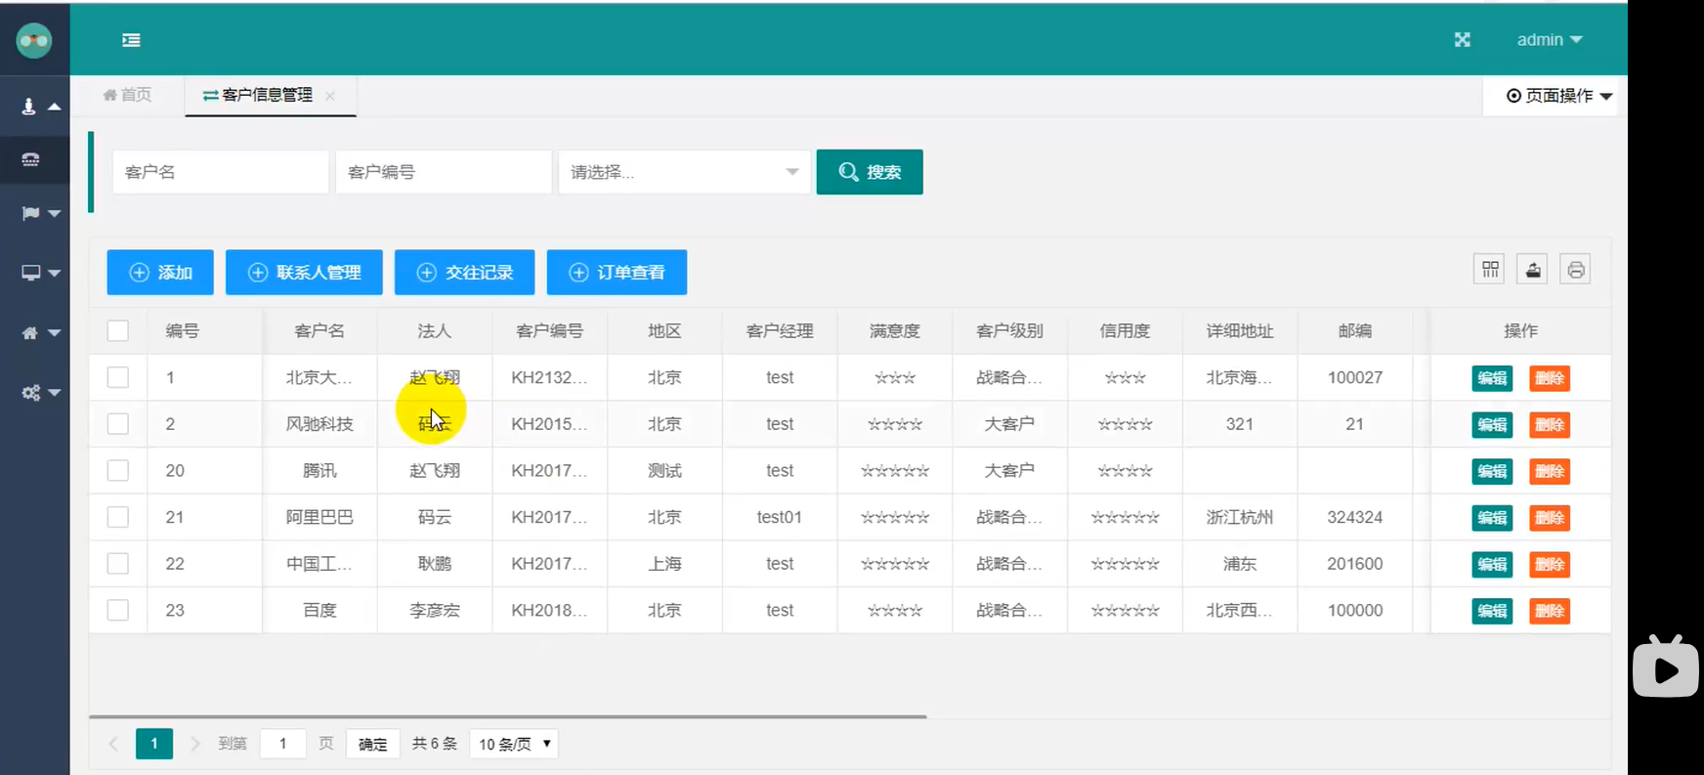Click the 浙江杭州 address cell
The width and height of the screenshot is (1704, 775).
1239,518
